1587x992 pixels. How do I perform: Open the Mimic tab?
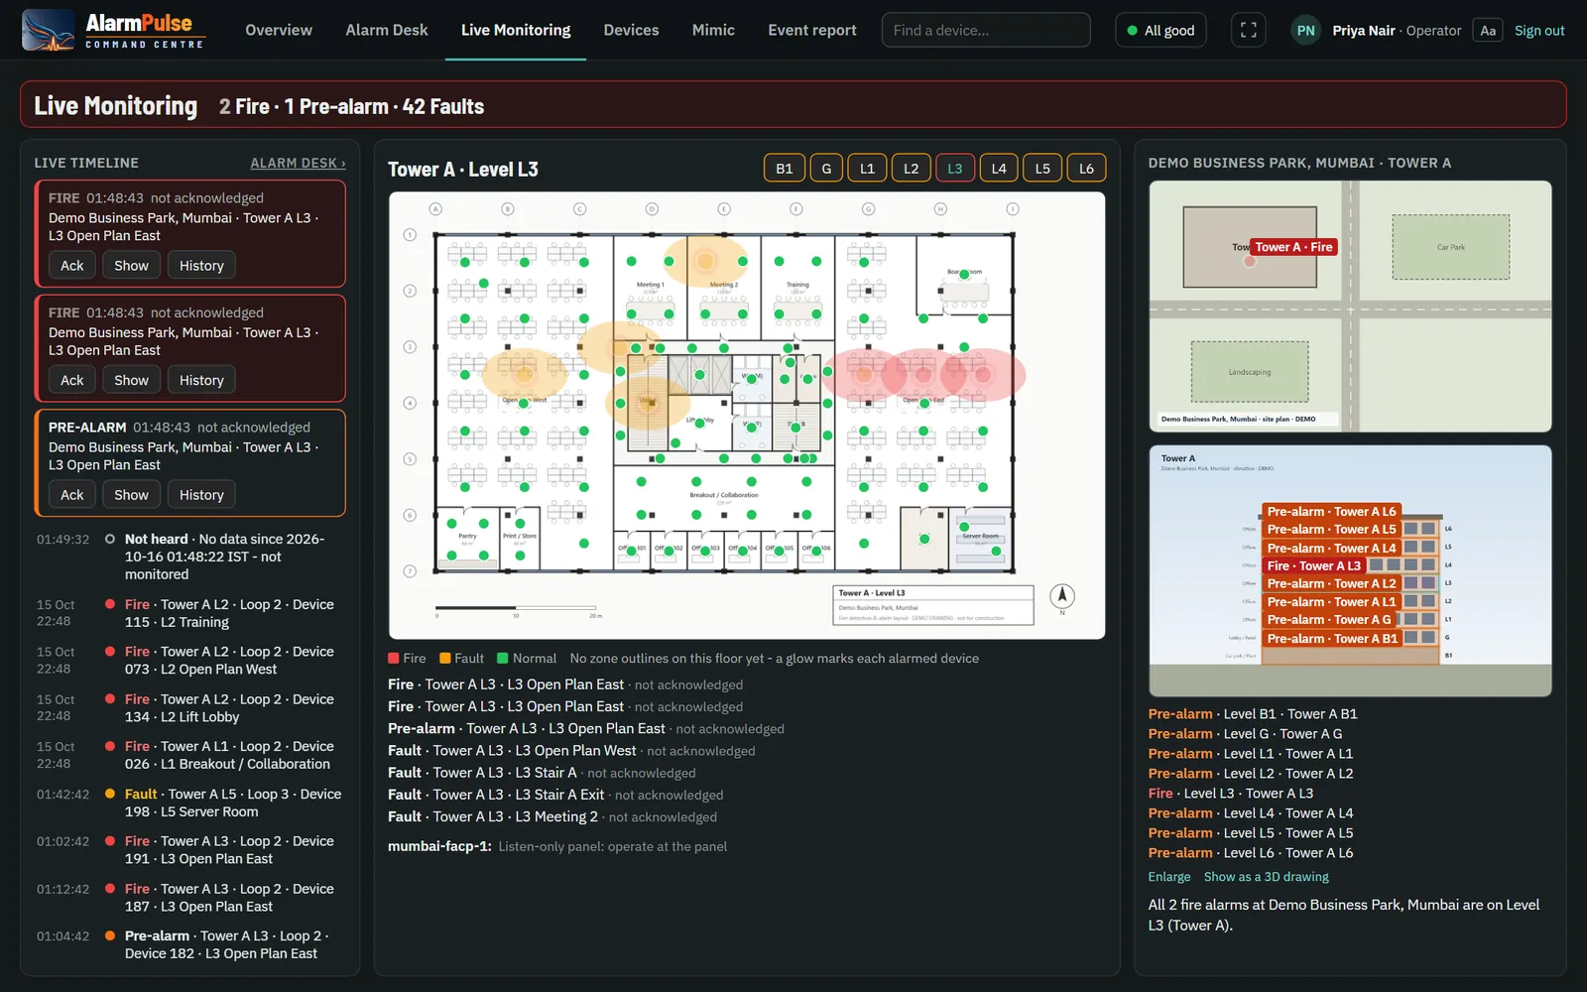(713, 30)
